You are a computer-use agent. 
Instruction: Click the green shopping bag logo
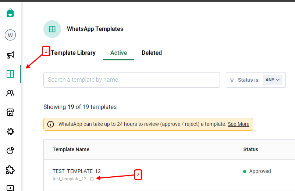click(x=10, y=13)
